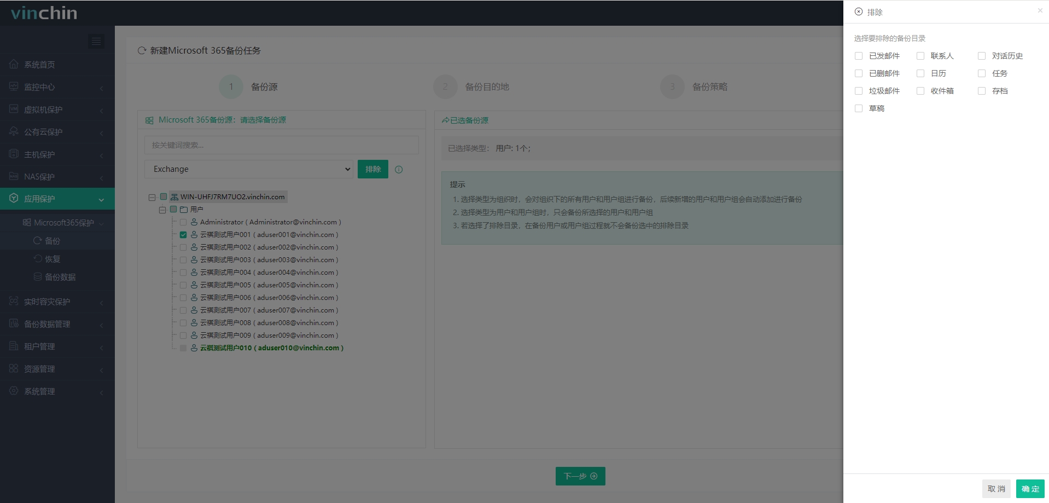Expand NAS保护 sidebar menu
This screenshot has height=503, width=1049.
click(57, 177)
